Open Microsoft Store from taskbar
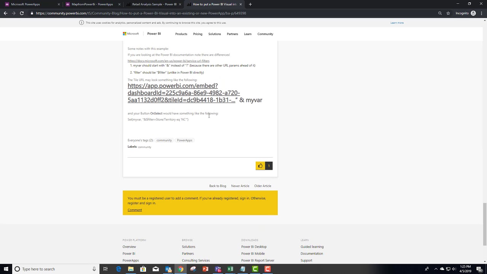Image resolution: width=487 pixels, height=274 pixels. pyautogui.click(x=143, y=269)
